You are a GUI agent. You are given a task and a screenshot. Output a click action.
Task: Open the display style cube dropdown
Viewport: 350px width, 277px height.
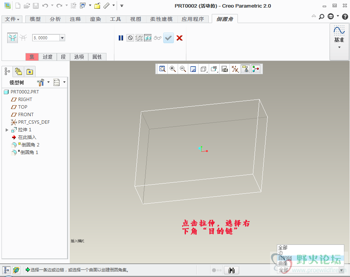tap(203, 69)
